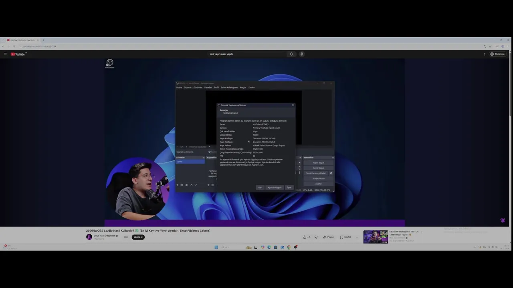Click Ayarları Uygula in the wizard
The width and height of the screenshot is (513, 288).
coord(275,187)
